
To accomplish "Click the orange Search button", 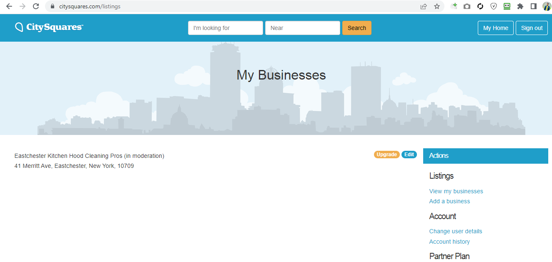I will coord(357,28).
